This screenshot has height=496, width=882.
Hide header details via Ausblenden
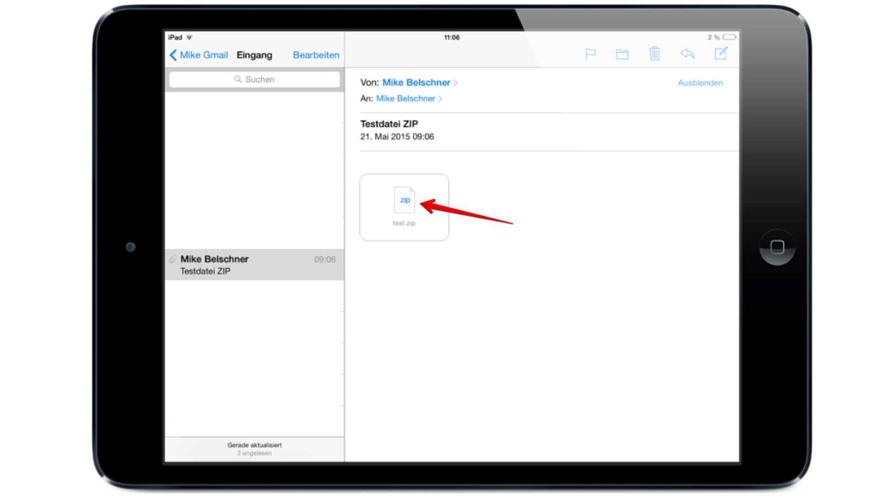point(700,83)
